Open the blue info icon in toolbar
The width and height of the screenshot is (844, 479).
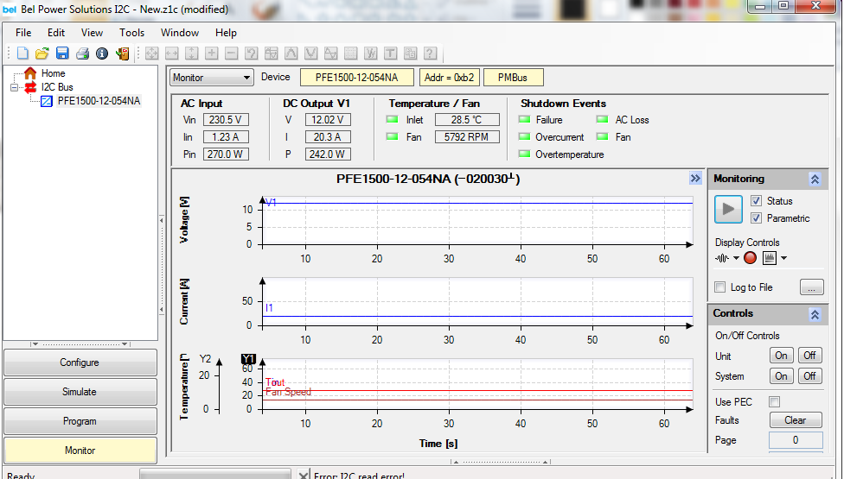pos(102,54)
